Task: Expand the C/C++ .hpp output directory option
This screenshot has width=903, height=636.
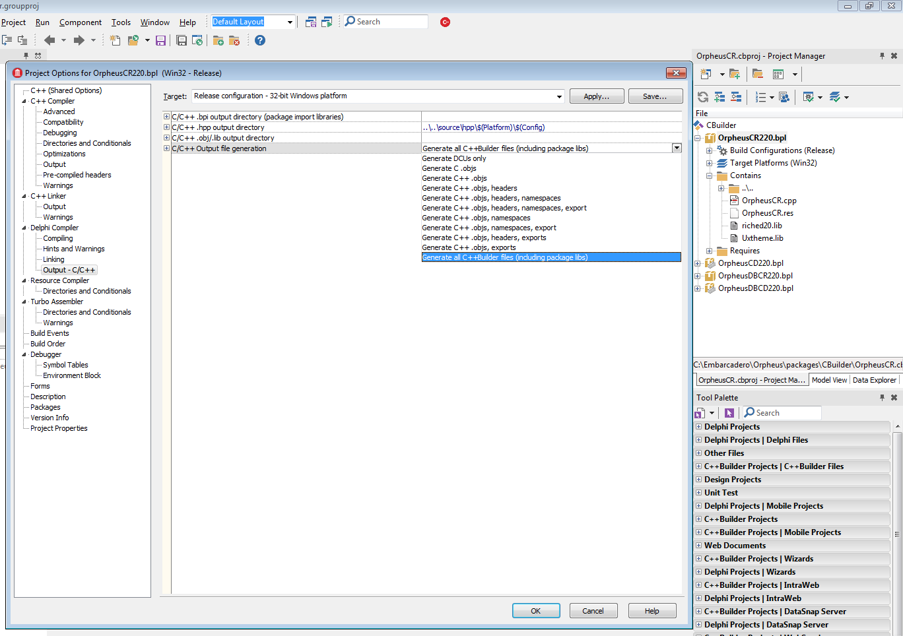Action: click(166, 127)
